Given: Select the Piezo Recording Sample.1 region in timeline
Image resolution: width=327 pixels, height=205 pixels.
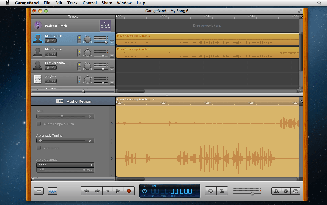Looking at the screenshot, I should point(207,52).
